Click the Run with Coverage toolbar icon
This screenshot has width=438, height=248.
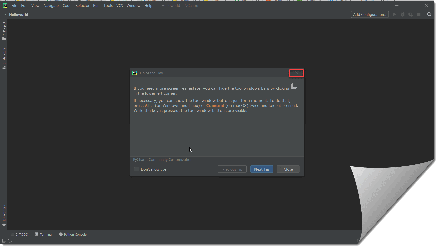(411, 14)
